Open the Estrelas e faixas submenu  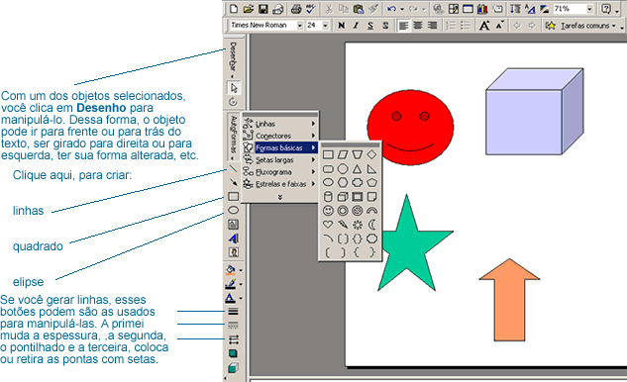tap(280, 184)
